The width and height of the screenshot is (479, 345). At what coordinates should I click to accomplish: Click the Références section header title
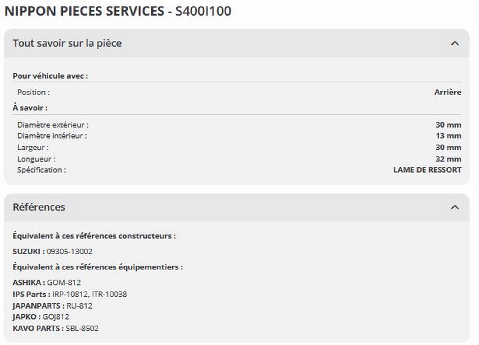[39, 207]
